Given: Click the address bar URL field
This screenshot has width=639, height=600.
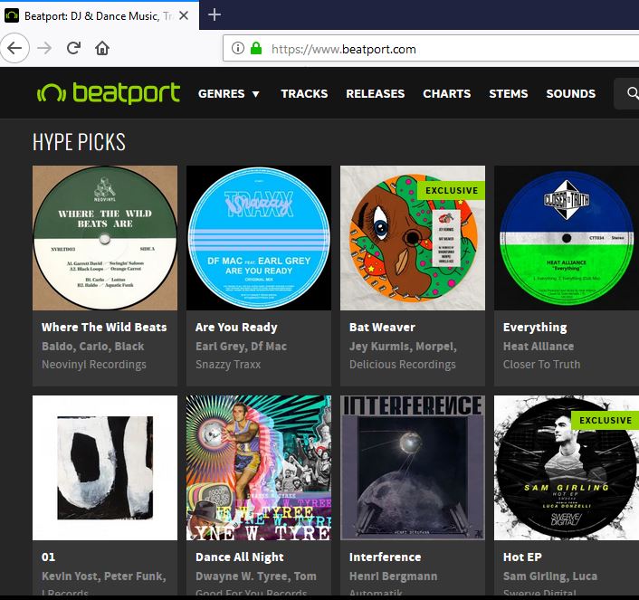Looking at the screenshot, I should click(431, 49).
